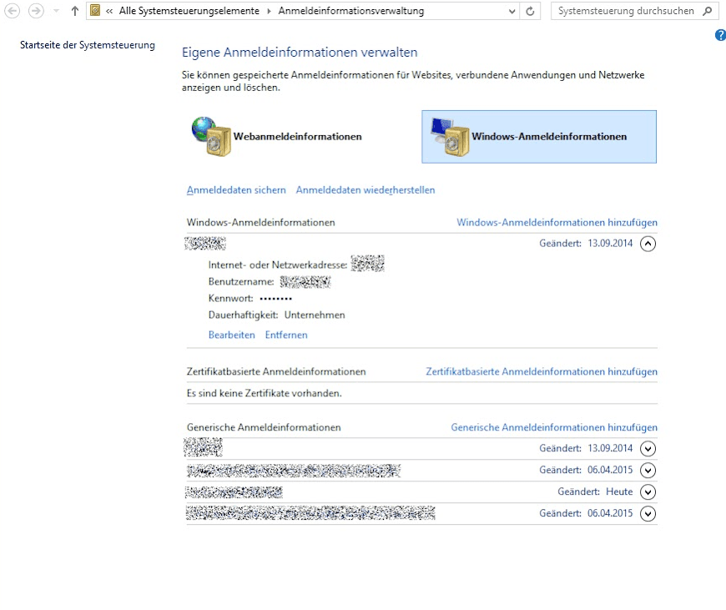Click Anmeldedaten sichern link

click(236, 190)
